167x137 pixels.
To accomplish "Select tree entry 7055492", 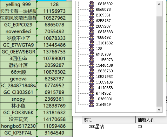I will click(103, 37).
